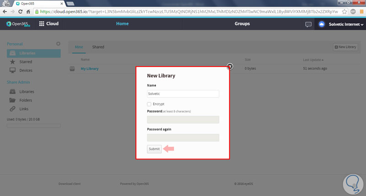Reload the page

pyautogui.click(x=20, y=11)
